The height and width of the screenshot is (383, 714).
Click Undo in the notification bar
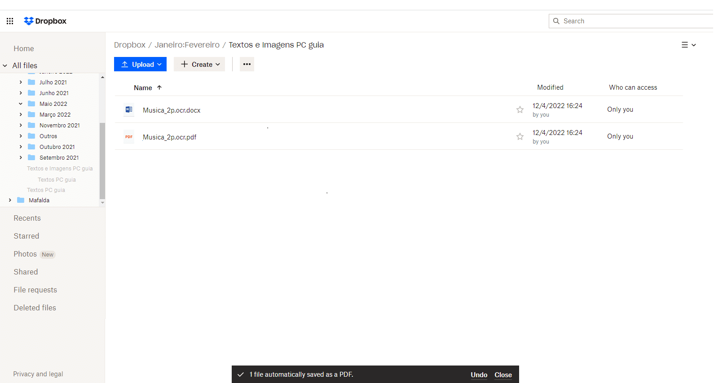[479, 375]
